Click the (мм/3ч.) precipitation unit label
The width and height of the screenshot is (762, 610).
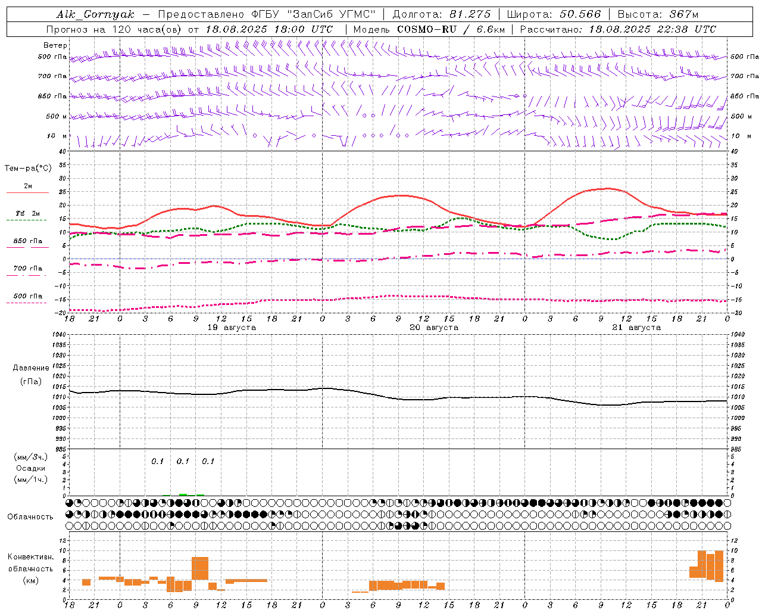coord(32,457)
